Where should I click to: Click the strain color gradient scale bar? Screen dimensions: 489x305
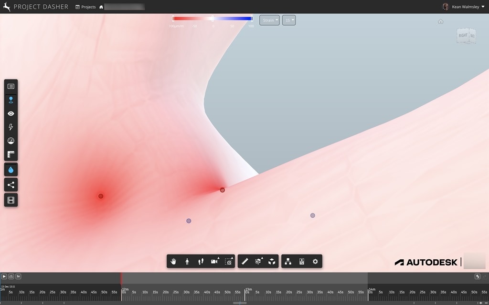point(213,19)
